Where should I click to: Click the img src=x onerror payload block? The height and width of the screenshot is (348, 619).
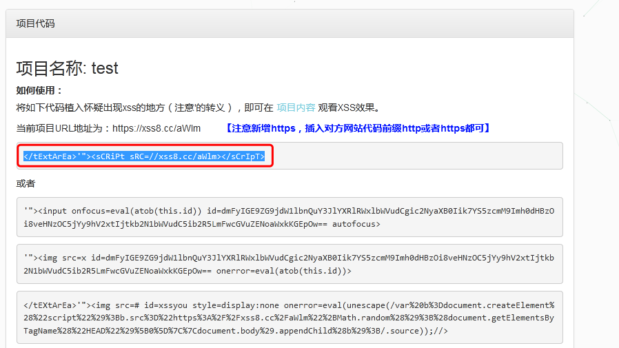pos(290,264)
